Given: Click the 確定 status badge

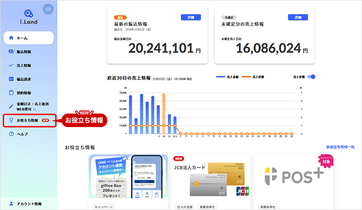Looking at the screenshot, I should [x=120, y=18].
